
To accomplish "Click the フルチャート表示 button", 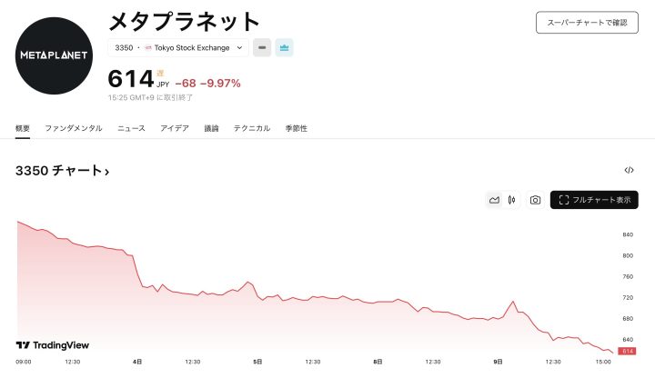I will (594, 200).
